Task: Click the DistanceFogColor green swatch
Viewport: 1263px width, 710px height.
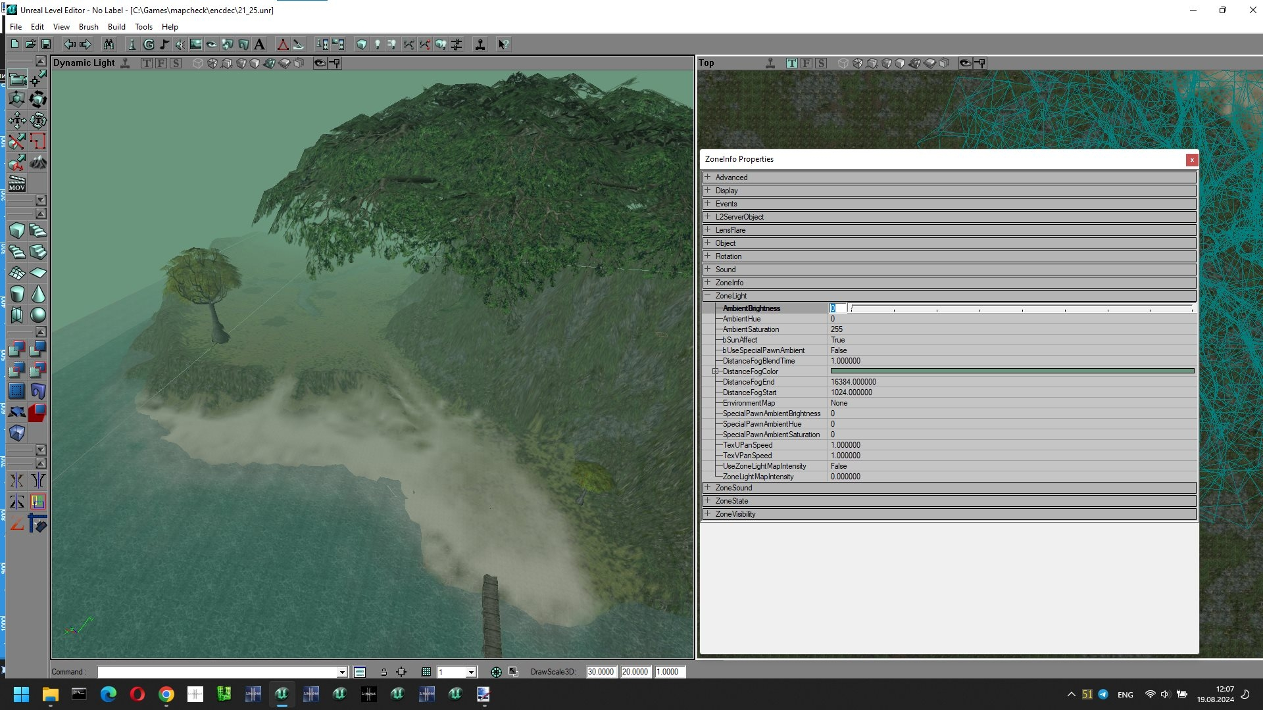Action: click(1012, 371)
